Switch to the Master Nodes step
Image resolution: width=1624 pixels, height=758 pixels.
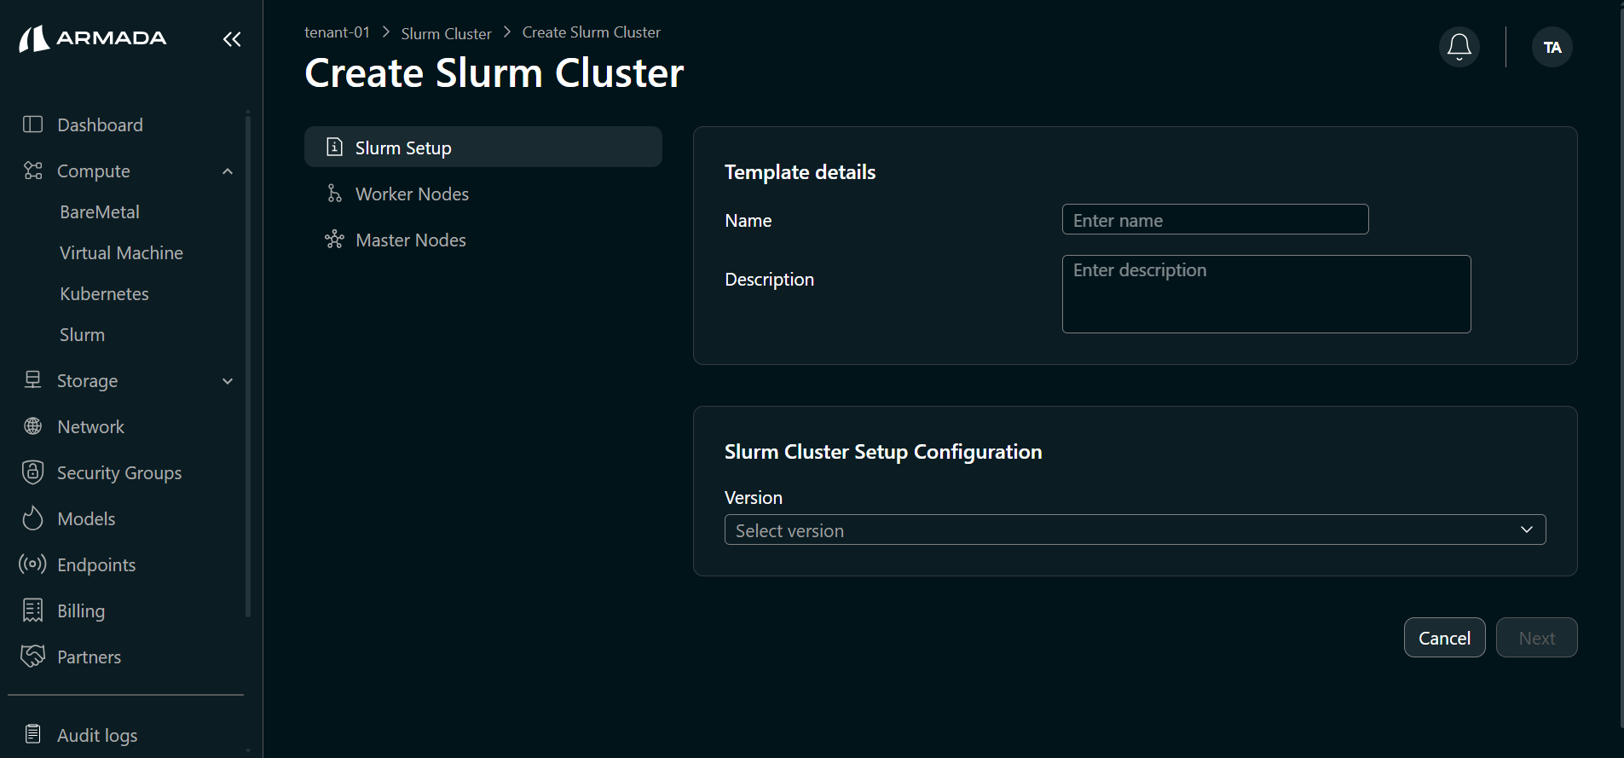(x=483, y=240)
